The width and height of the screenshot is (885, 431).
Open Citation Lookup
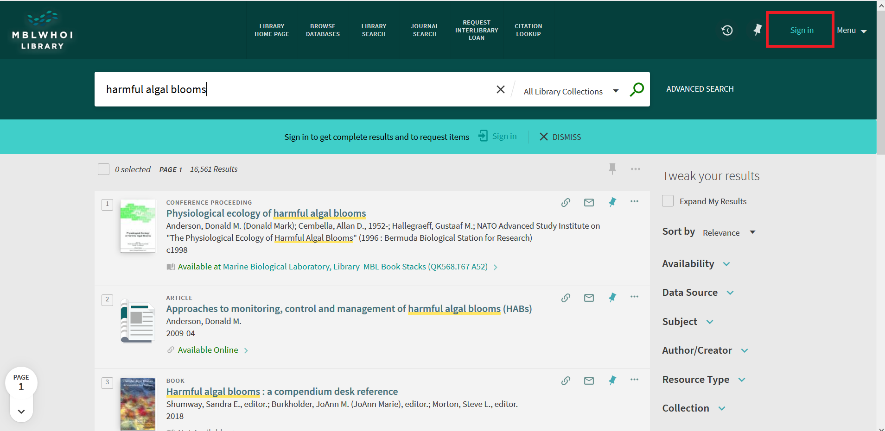pyautogui.click(x=528, y=30)
